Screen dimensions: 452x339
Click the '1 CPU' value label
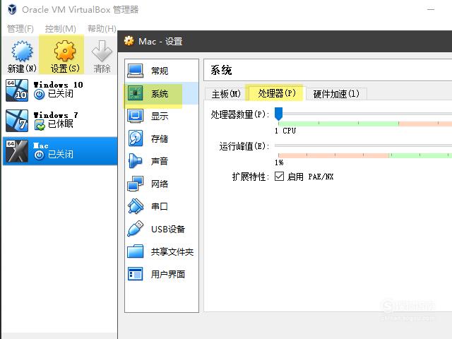coord(285,131)
